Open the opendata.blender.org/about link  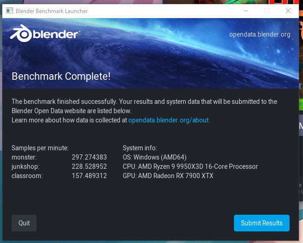(168, 120)
